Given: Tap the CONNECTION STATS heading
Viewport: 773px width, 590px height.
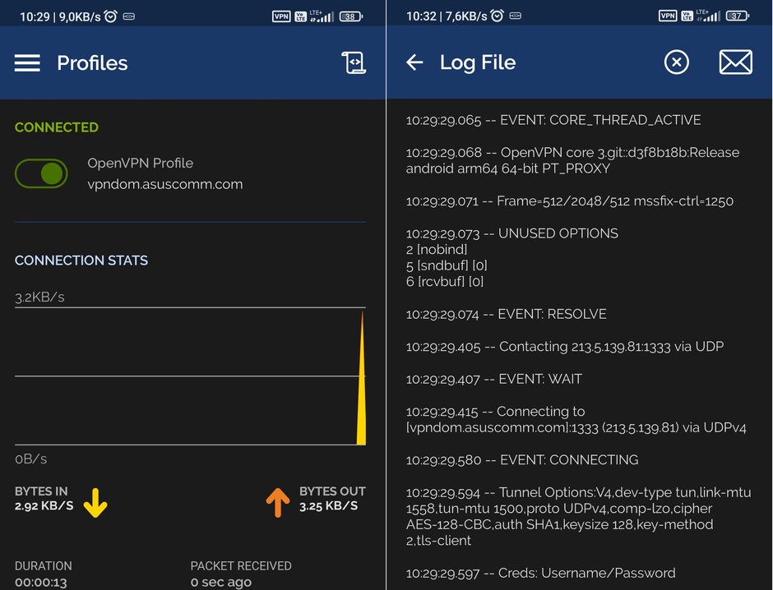Looking at the screenshot, I should point(81,260).
